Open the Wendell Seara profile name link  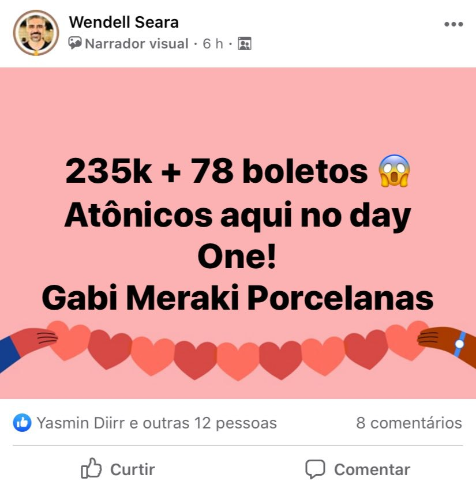pos(123,22)
